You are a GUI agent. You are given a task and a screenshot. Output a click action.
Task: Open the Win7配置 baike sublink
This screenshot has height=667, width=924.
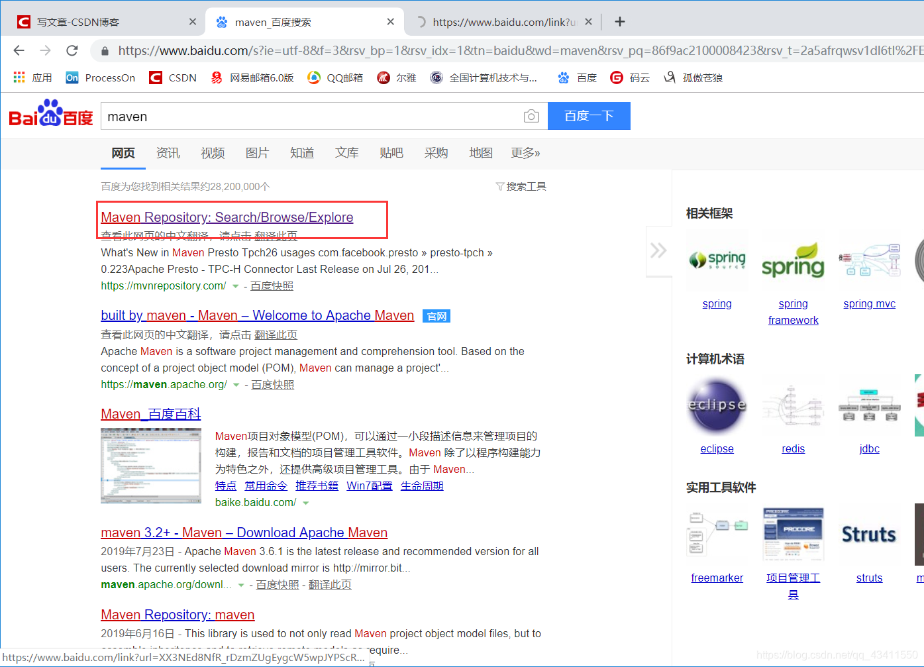click(x=370, y=486)
